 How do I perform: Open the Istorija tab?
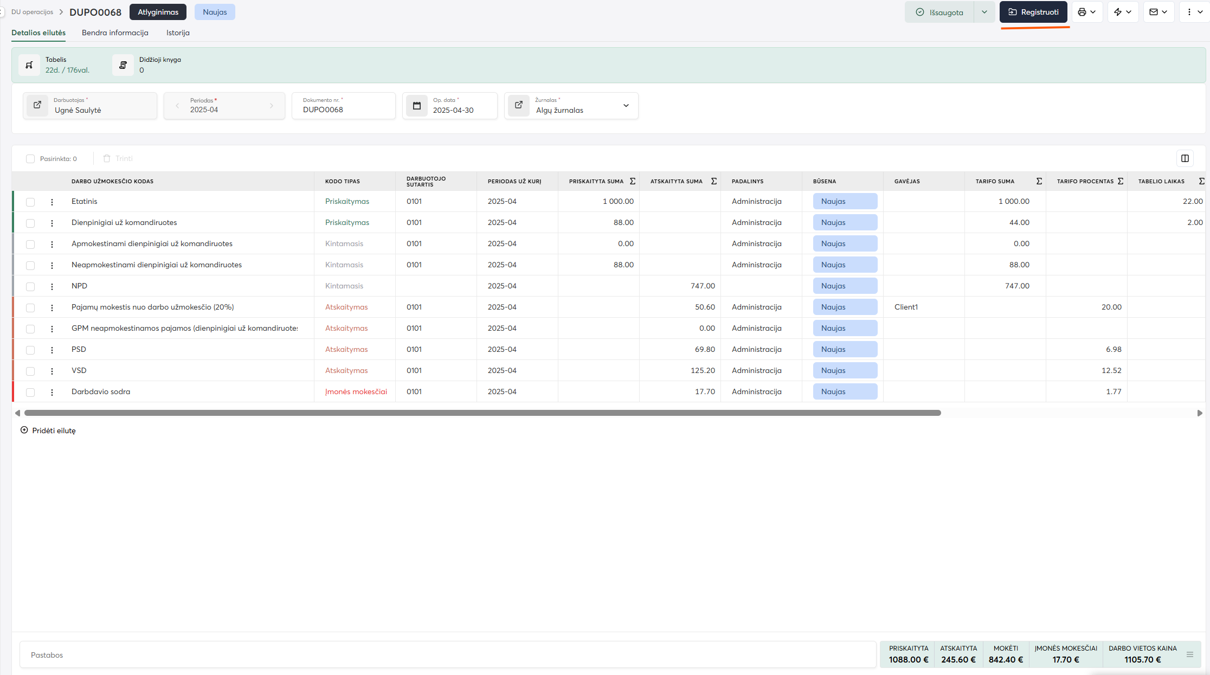click(x=178, y=33)
